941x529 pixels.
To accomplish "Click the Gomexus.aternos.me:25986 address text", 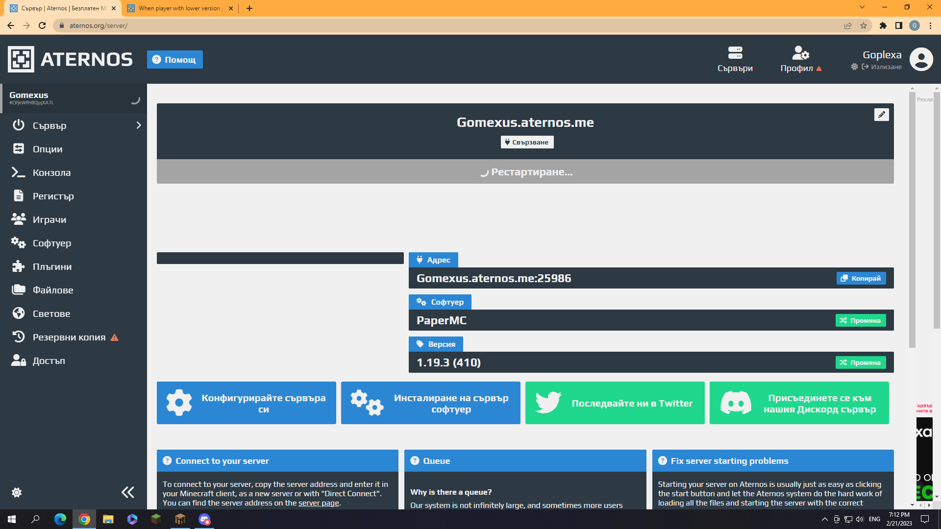I will (494, 278).
